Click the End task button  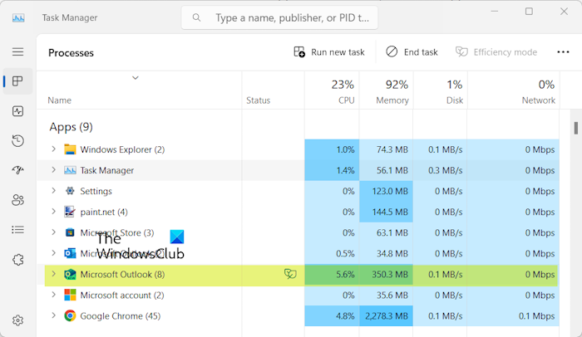point(412,52)
